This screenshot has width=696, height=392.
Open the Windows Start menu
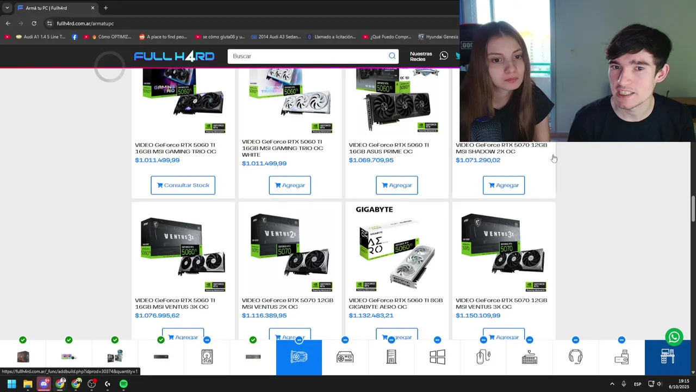point(11,384)
